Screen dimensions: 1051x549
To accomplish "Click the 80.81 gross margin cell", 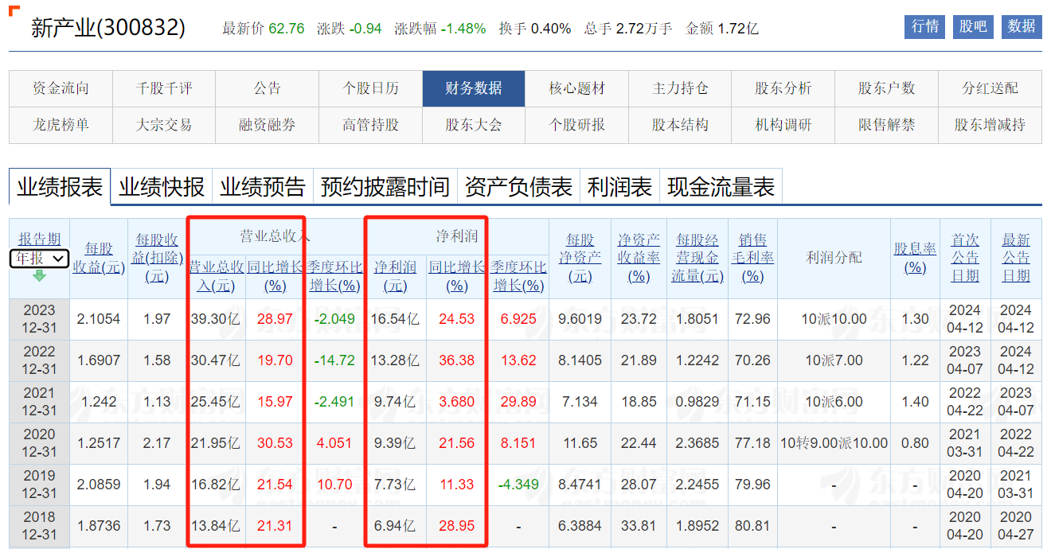I will 752,526.
